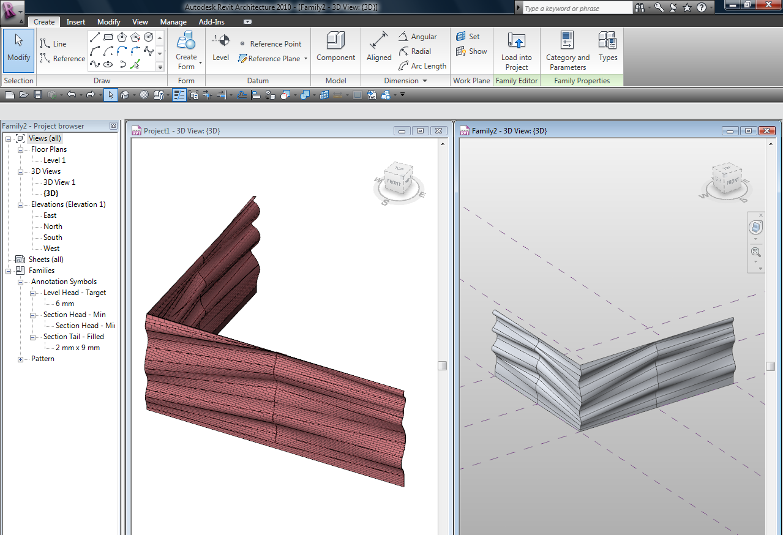
Task: Toggle work plane Show button
Action: pos(472,51)
